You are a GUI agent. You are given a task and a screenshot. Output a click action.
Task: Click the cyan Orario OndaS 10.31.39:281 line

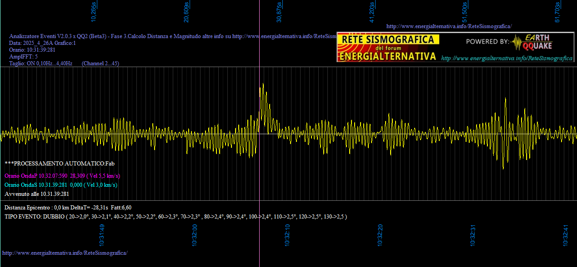tap(61, 185)
